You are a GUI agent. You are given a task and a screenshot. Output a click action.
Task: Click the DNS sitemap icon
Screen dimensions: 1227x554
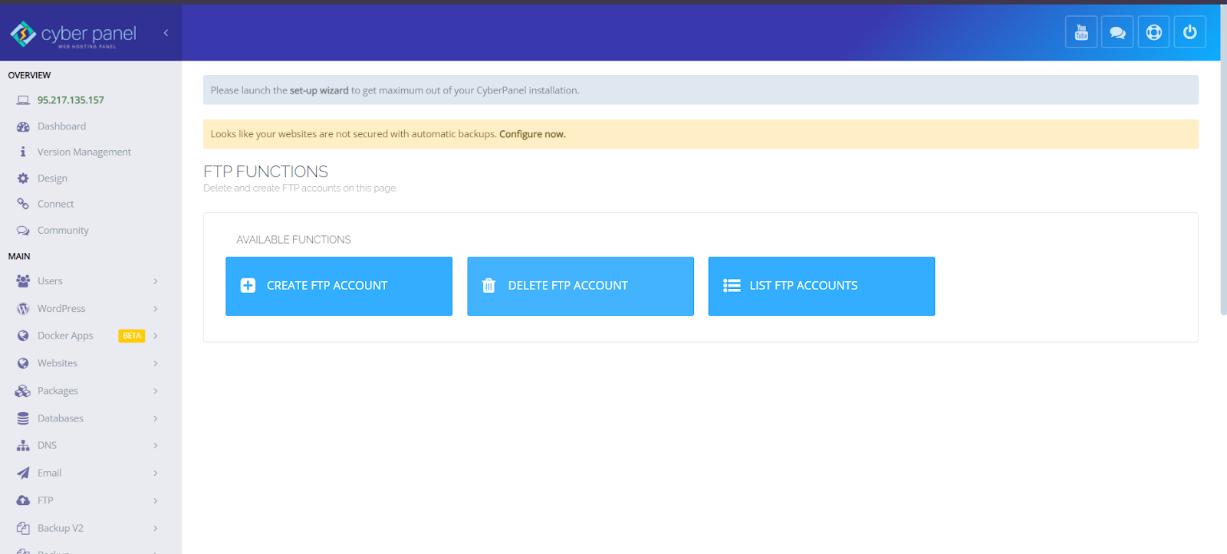(x=23, y=445)
